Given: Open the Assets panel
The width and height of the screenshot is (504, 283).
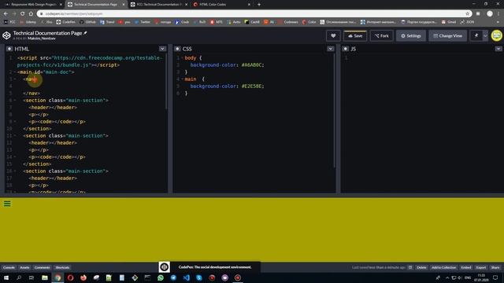Looking at the screenshot, I should pos(24,267).
